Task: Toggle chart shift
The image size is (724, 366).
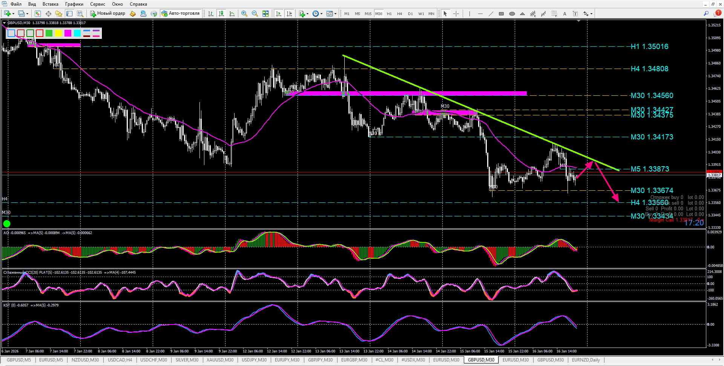Action: [x=289, y=14]
